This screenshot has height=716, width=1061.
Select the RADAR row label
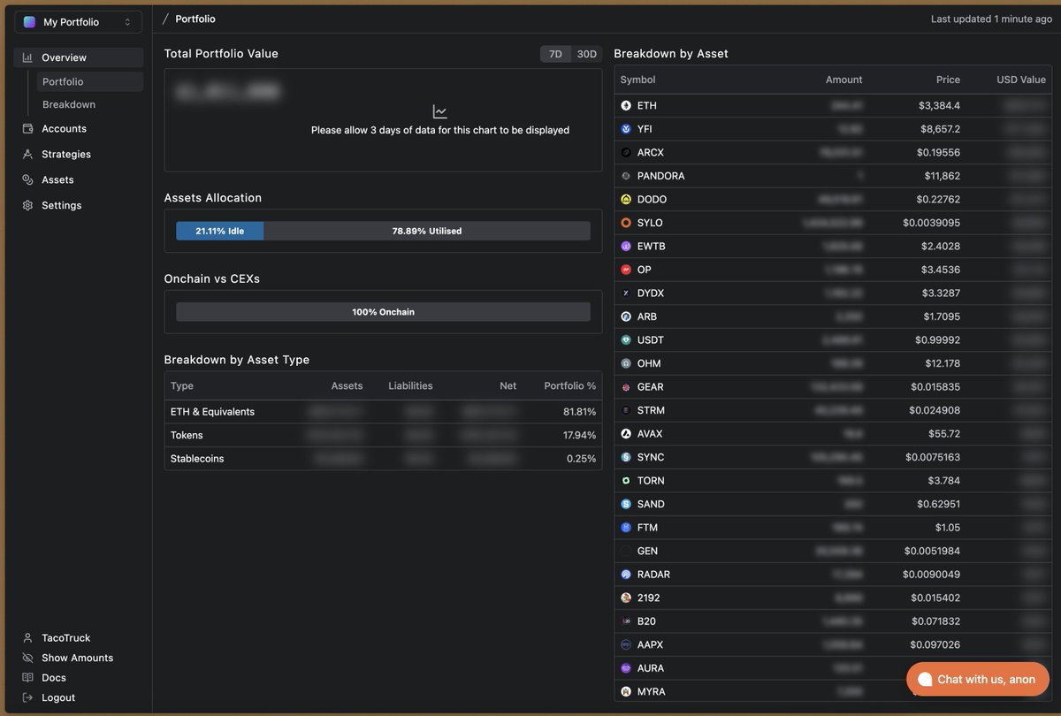click(x=653, y=574)
